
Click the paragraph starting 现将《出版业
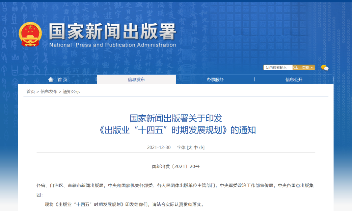124,204
